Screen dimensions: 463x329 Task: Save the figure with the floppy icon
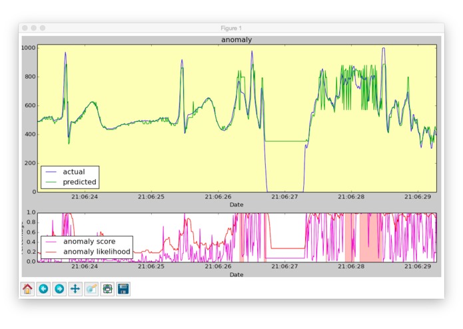point(123,289)
